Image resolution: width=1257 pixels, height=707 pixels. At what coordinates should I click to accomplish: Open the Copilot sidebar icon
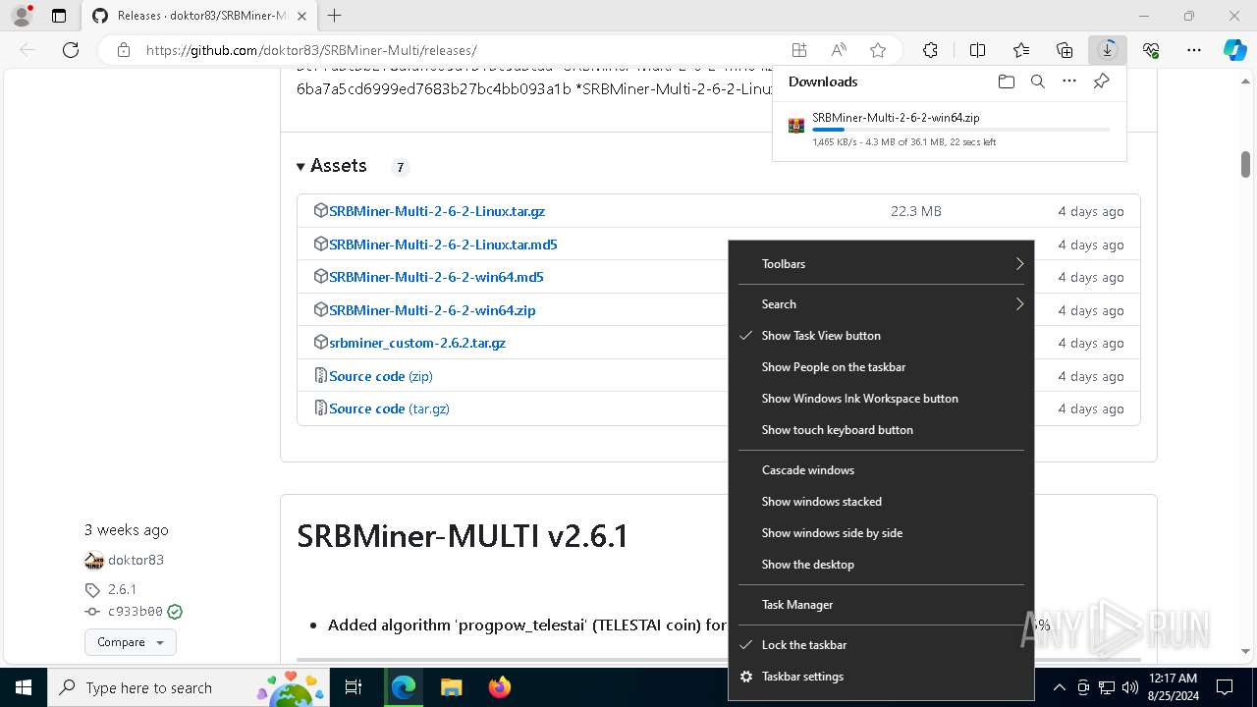pyautogui.click(x=1234, y=50)
